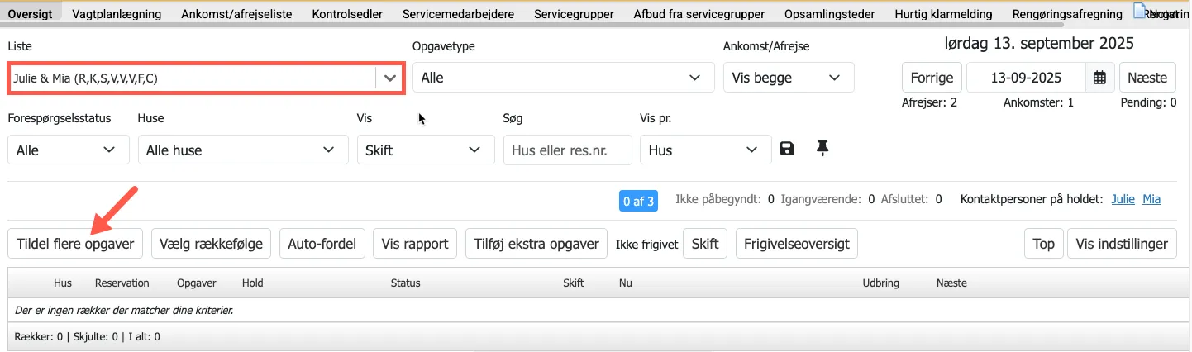Open the calendar date picker icon
The image size is (1192, 352).
click(x=1099, y=78)
